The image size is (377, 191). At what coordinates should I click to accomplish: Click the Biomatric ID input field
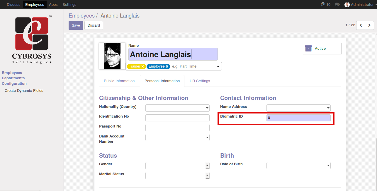298,118
